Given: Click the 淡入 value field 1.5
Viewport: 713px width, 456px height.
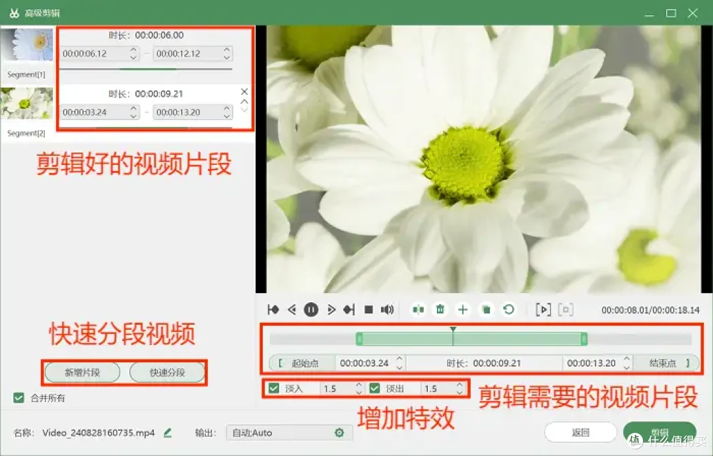Looking at the screenshot, I should (337, 388).
